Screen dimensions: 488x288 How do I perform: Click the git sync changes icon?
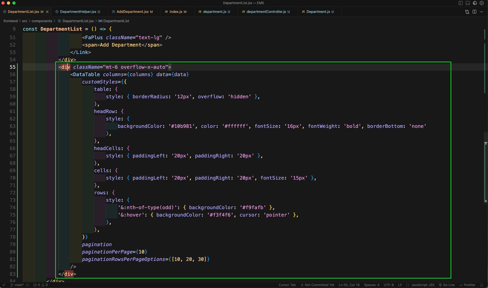click(x=27, y=285)
